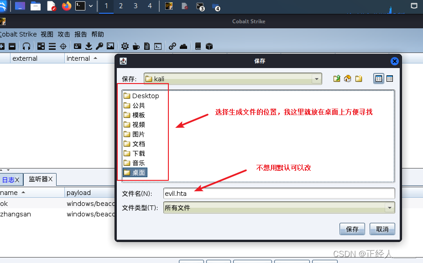Screen dimensions: 423x263
Task: Create new folder in save dialog
Action: pos(359,79)
